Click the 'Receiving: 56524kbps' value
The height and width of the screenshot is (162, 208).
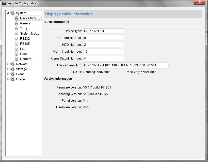(141, 72)
